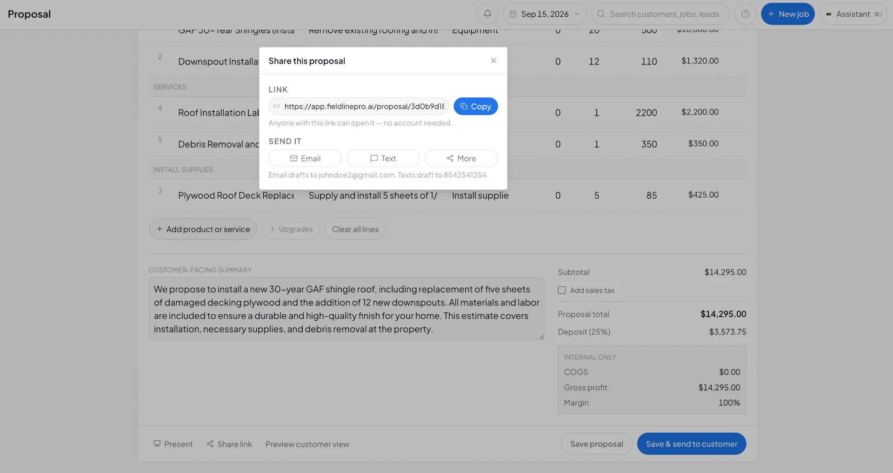Screen dimensions: 893x473
Task: Open More sharing options
Action: (x=461, y=158)
